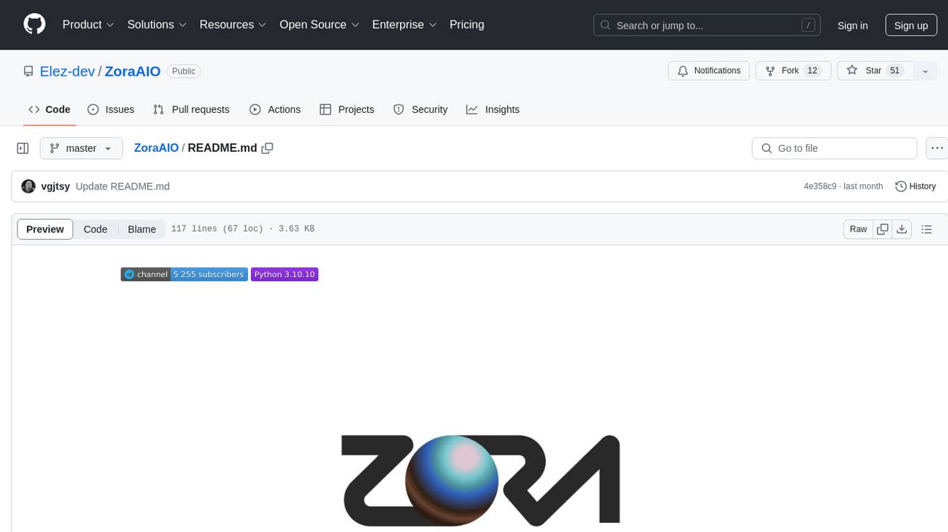Switch to the Actions tab
948x532 pixels.
click(275, 109)
